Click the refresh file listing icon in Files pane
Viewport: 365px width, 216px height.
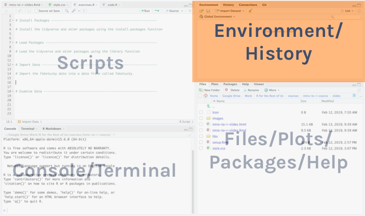point(359,90)
